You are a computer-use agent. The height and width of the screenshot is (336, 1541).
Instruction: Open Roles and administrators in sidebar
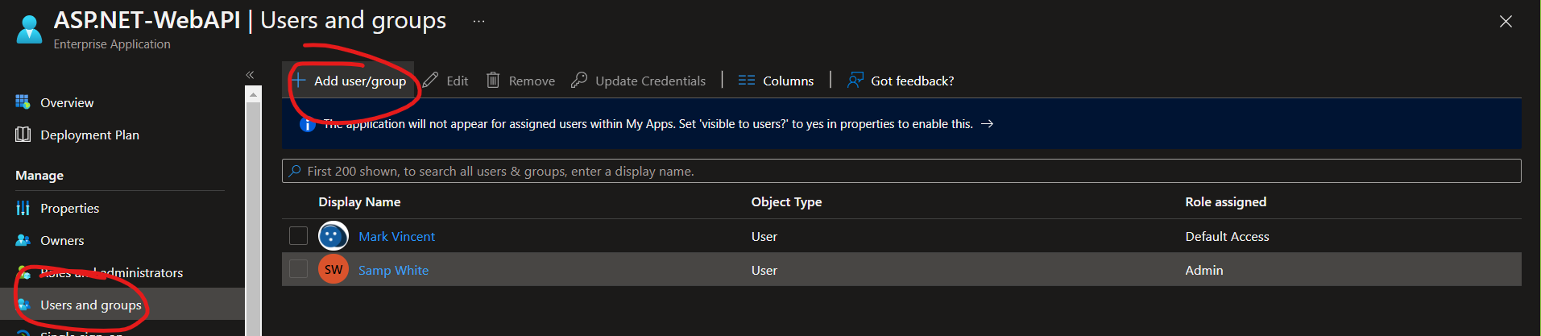point(111,272)
